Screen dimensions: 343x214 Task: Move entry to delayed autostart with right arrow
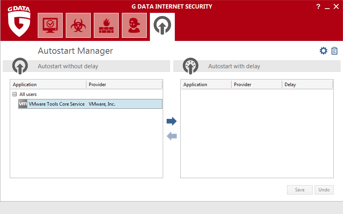pos(172,121)
